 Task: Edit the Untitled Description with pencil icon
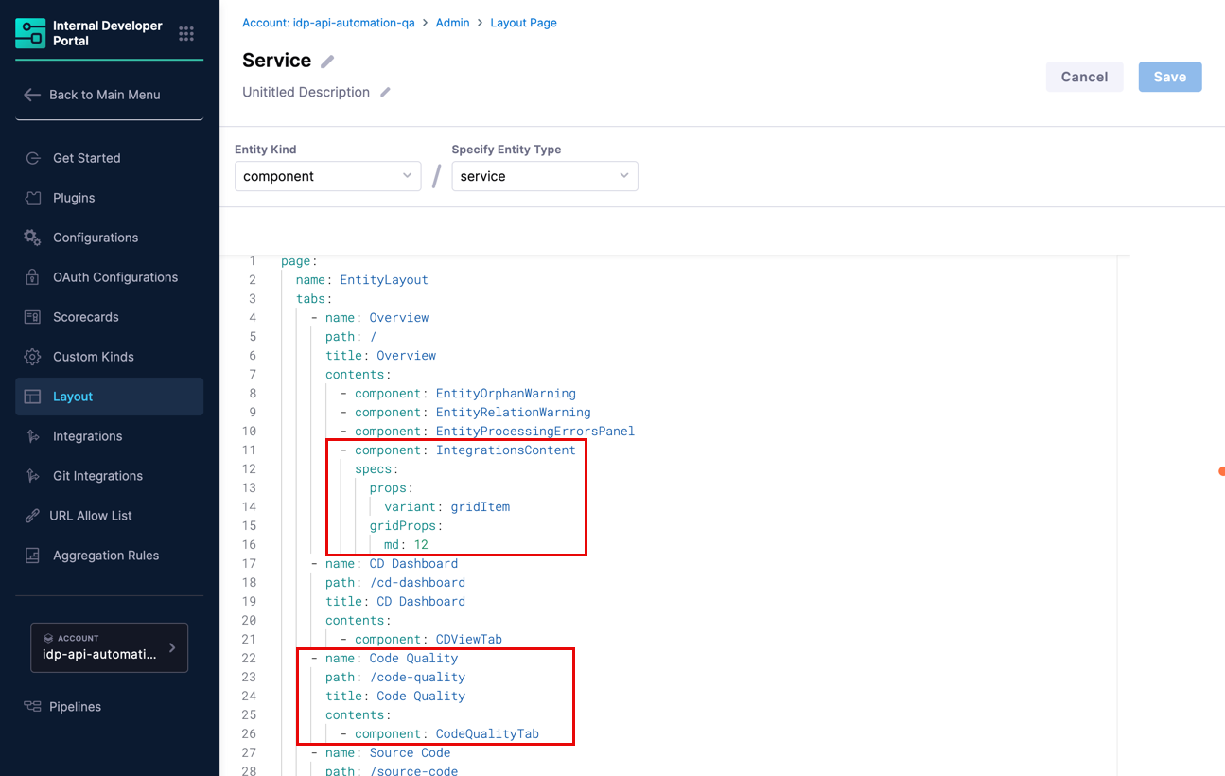(385, 92)
